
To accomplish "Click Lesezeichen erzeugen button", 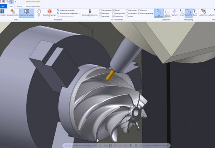I will pyautogui.click(x=66, y=10).
